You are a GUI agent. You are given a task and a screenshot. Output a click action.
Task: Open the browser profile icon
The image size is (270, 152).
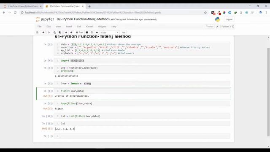tap(261, 12)
